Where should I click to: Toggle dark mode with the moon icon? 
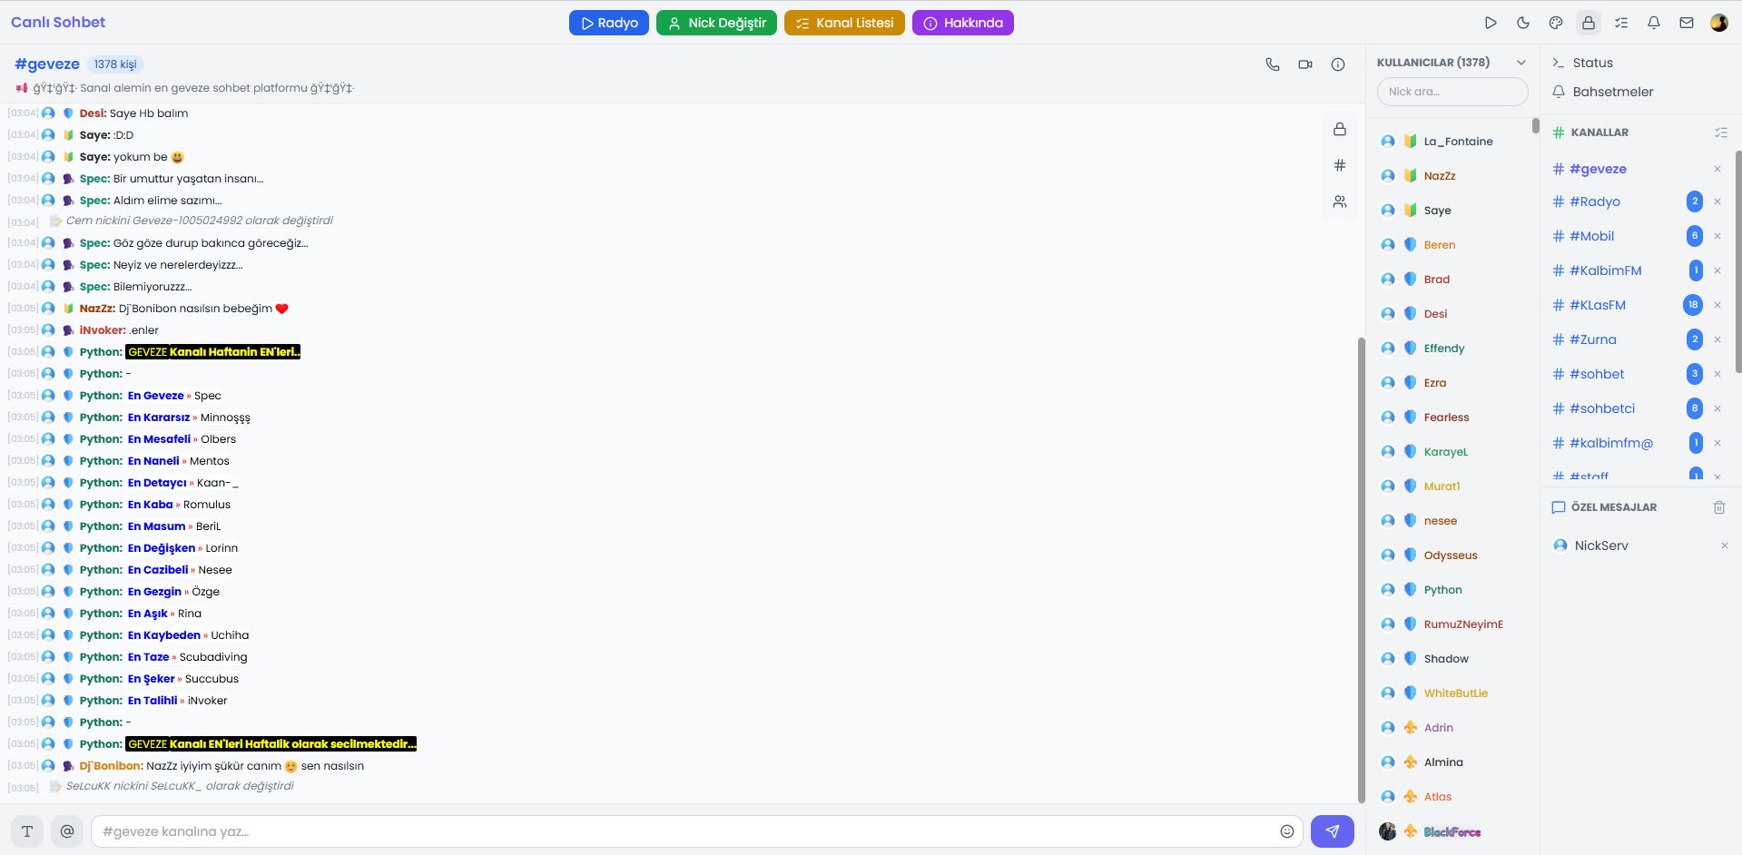[1523, 23]
